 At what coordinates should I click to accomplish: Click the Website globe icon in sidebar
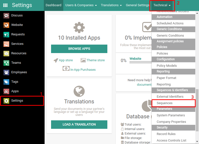pos(6,25)
